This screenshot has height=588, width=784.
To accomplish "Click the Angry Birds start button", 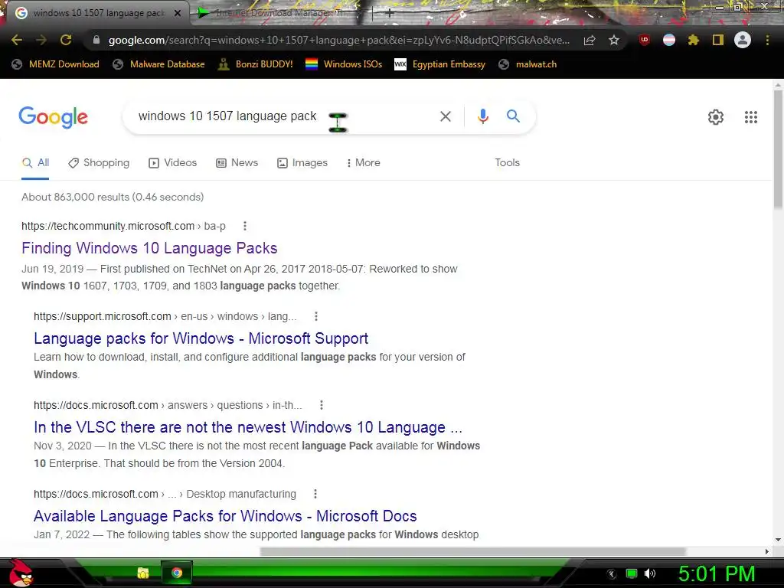I will click(x=21, y=573).
